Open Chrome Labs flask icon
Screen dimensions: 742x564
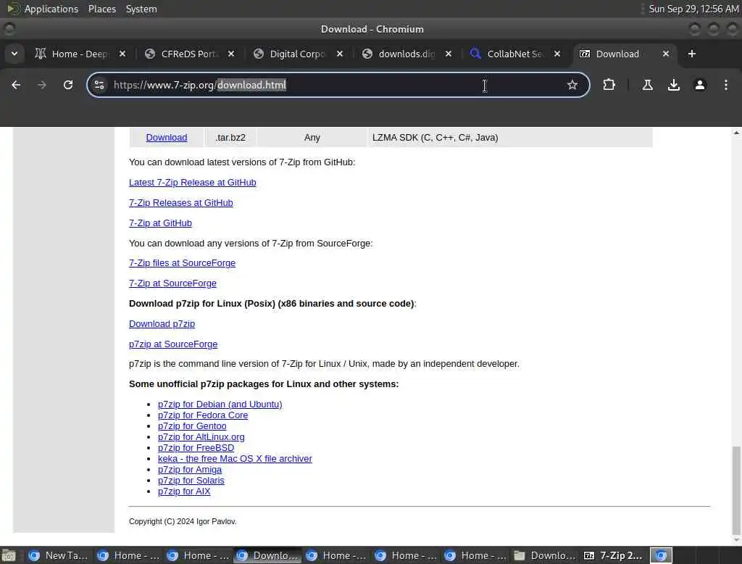[647, 85]
